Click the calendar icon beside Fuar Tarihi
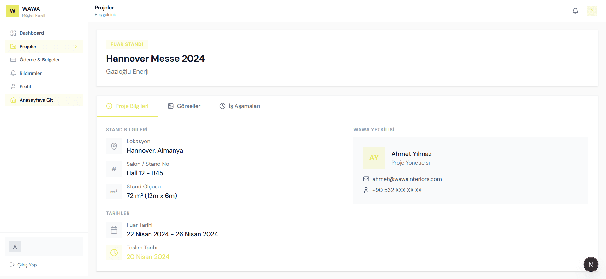 coord(114,230)
